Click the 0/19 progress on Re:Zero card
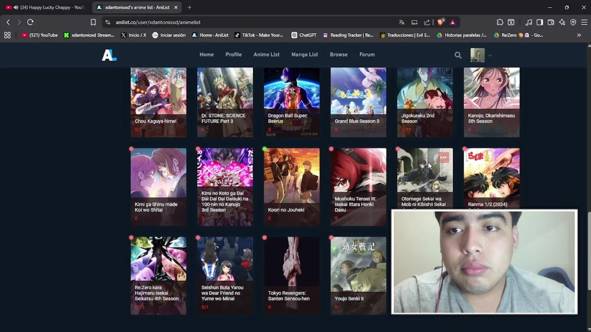 tap(139, 307)
